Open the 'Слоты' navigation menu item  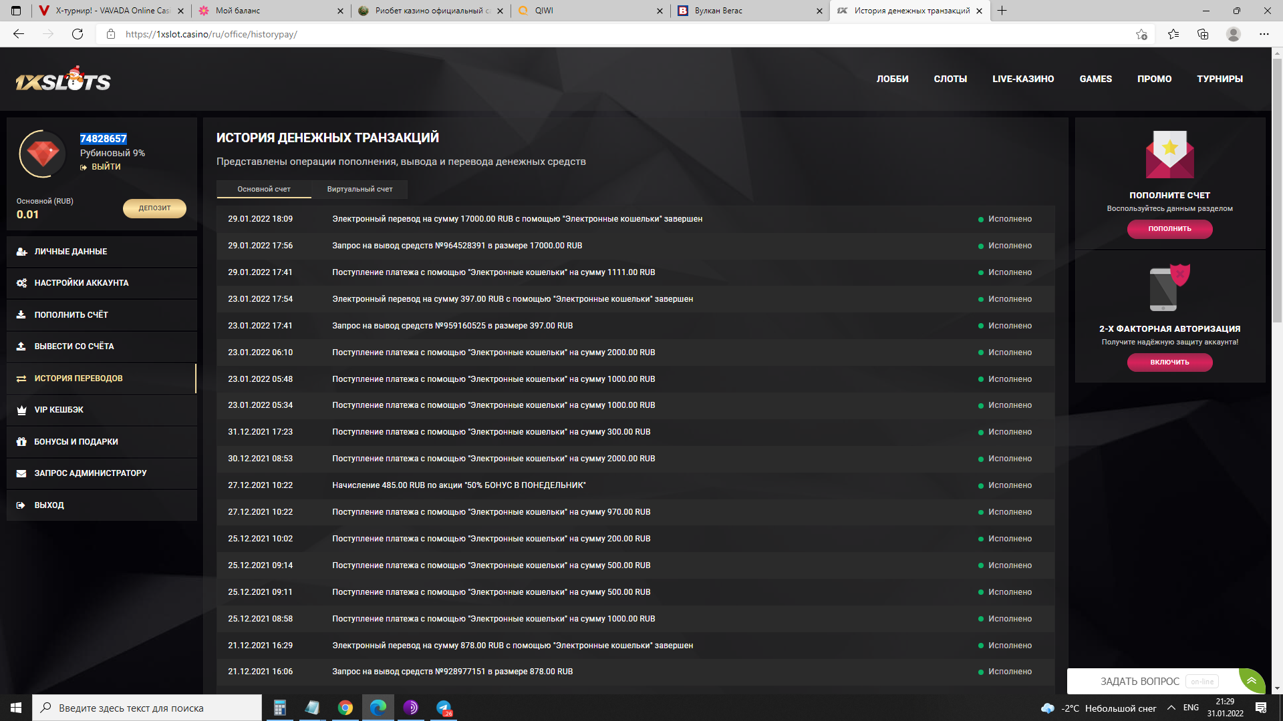tap(950, 79)
